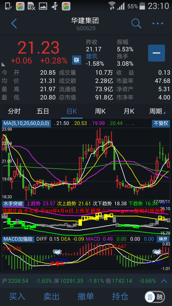The width and height of the screenshot is (172, 306).
Task: Tap the 上趋势 23.57 value
Action: (x=49, y=204)
